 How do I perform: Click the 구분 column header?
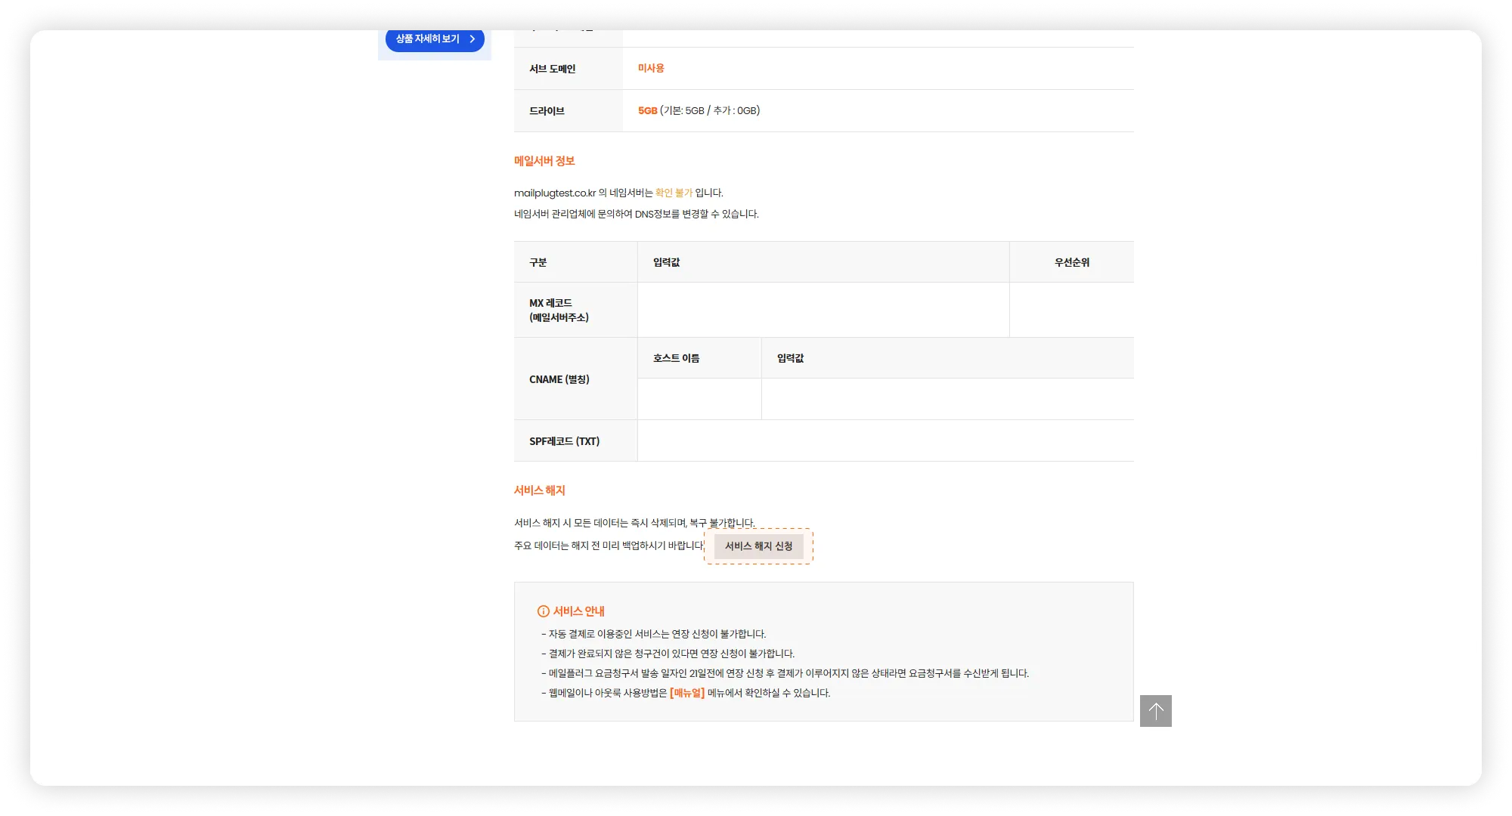[538, 262]
